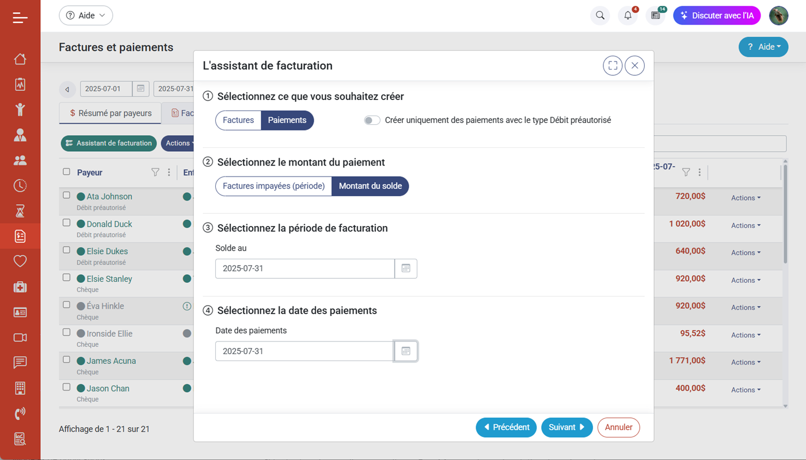The height and width of the screenshot is (460, 806).
Task: Open the child figure sidebar icon
Action: pos(20,109)
